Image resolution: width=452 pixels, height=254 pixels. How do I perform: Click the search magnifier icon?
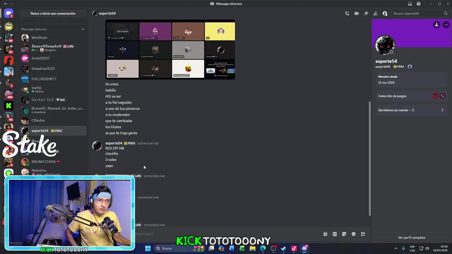(x=446, y=13)
